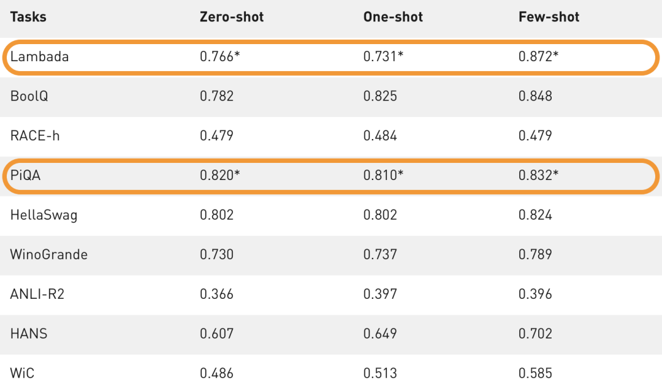Screen dimensions: 662x387
Task: Select HANS zero-shot value 0.607
Action: click(216, 334)
